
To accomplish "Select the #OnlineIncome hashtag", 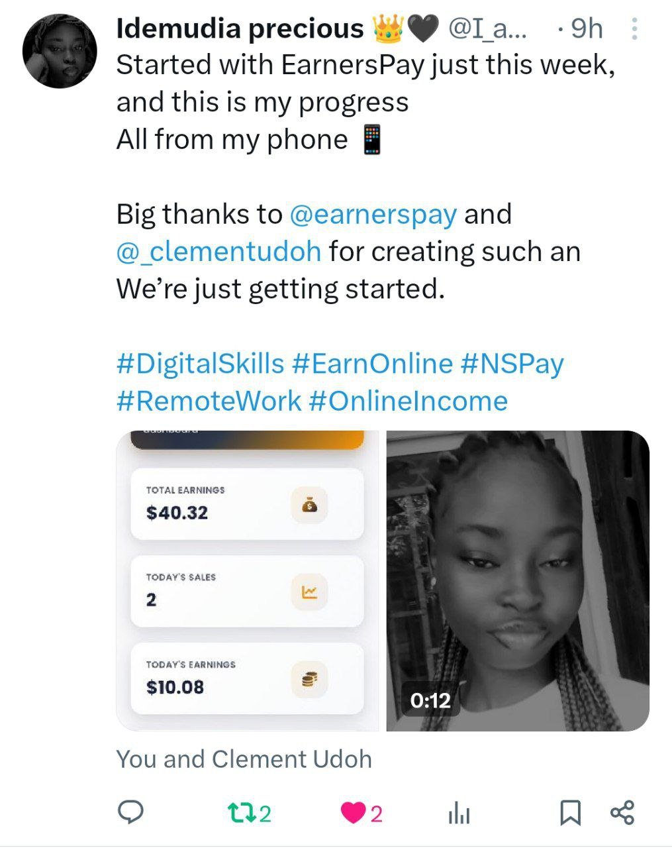I will click(408, 401).
